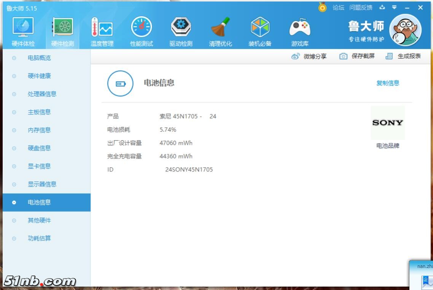433x290 pixels.
Task: Click the gold medal icon in title bar
Action: click(x=323, y=8)
